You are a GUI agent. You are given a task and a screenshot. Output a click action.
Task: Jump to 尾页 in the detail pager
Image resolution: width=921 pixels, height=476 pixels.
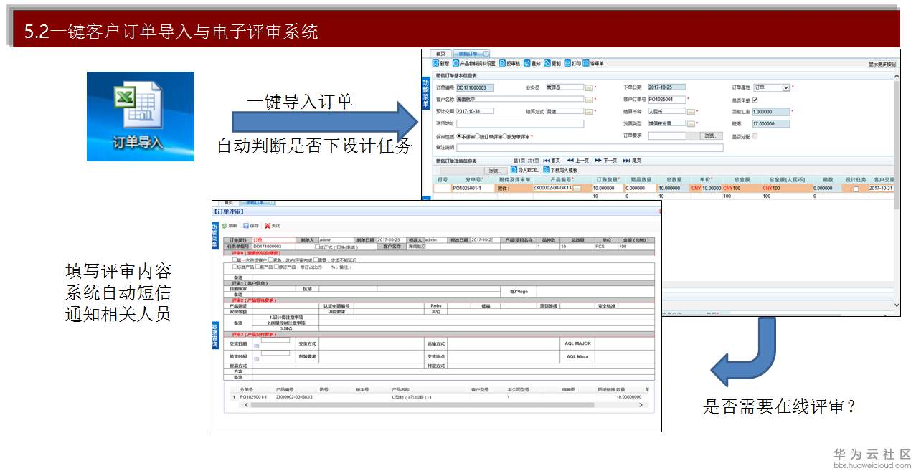[631, 161]
